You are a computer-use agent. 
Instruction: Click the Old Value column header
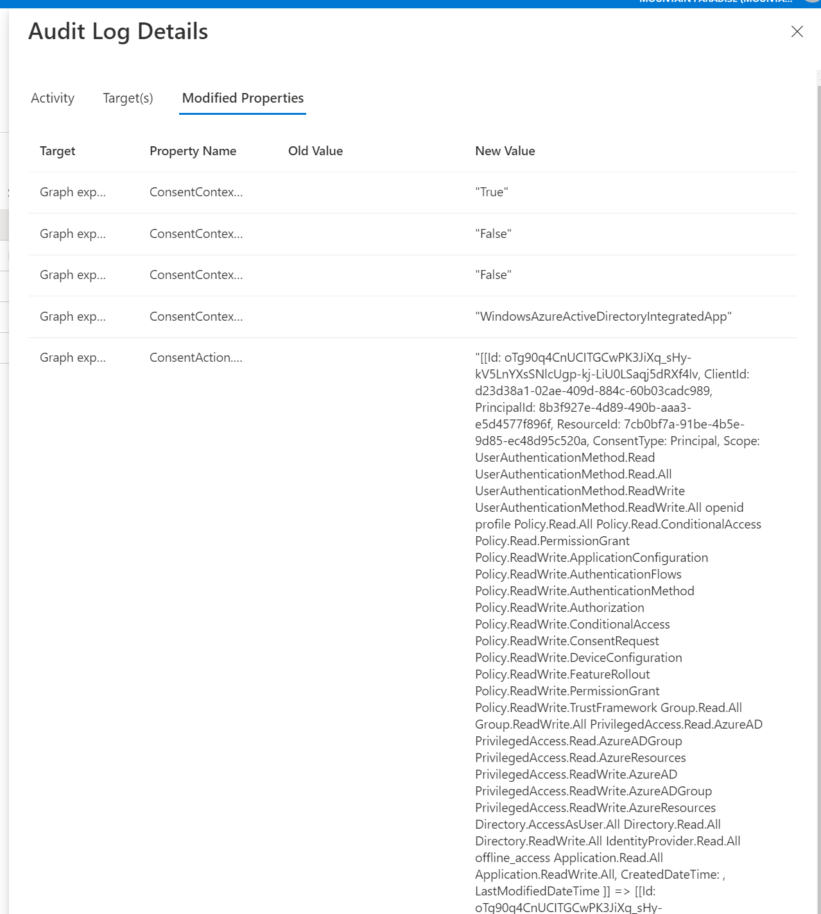point(315,151)
